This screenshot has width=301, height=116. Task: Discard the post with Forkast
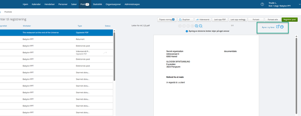click(x=256, y=20)
